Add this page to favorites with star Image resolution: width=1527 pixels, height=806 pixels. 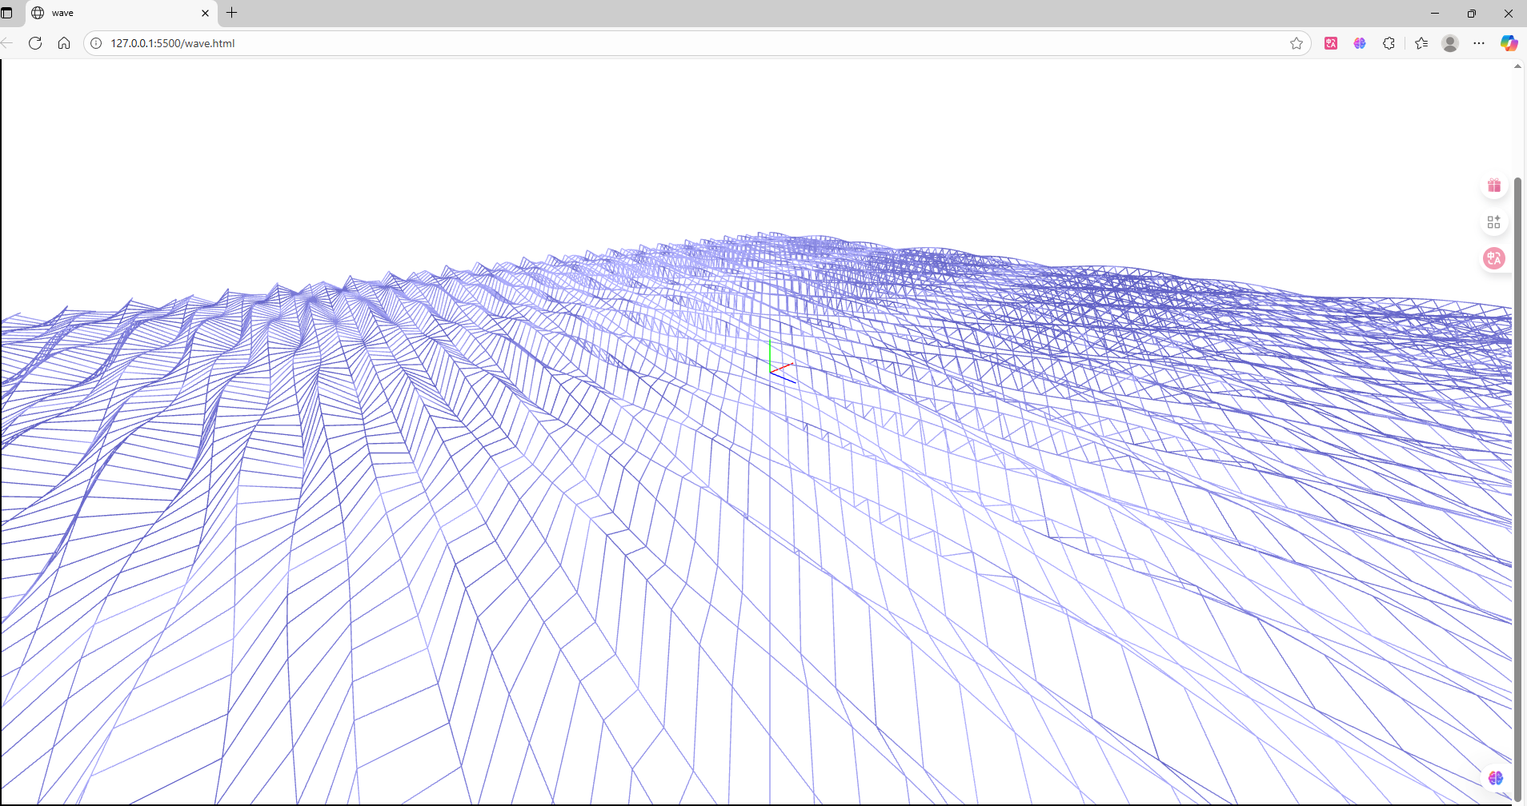pyautogui.click(x=1297, y=43)
